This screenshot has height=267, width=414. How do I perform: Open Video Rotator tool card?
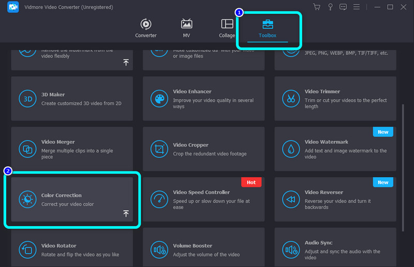click(72, 249)
